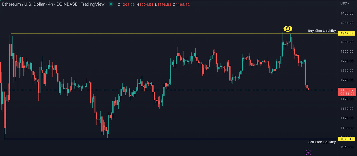Select the Sell-Side Liquidity text label
Screen dimensions: 357x156
[322, 142]
